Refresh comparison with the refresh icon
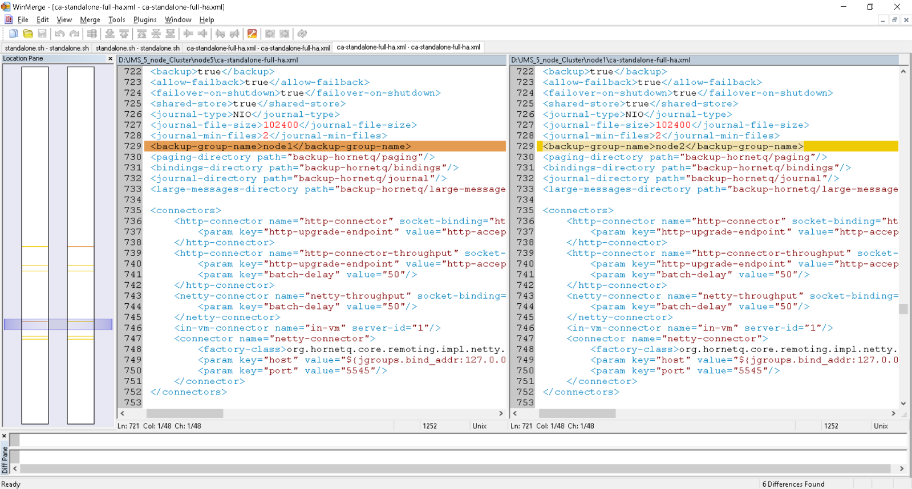The image size is (912, 489). [302, 34]
